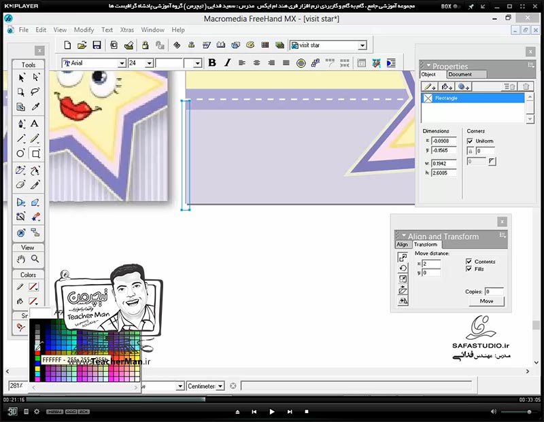Click the Move button
The height and width of the screenshot is (422, 544).
pos(486,301)
